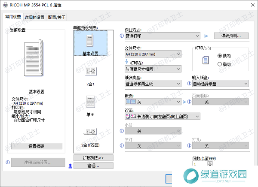Select the 单面 preset icon
This screenshot has width=258, height=187.
point(91,102)
